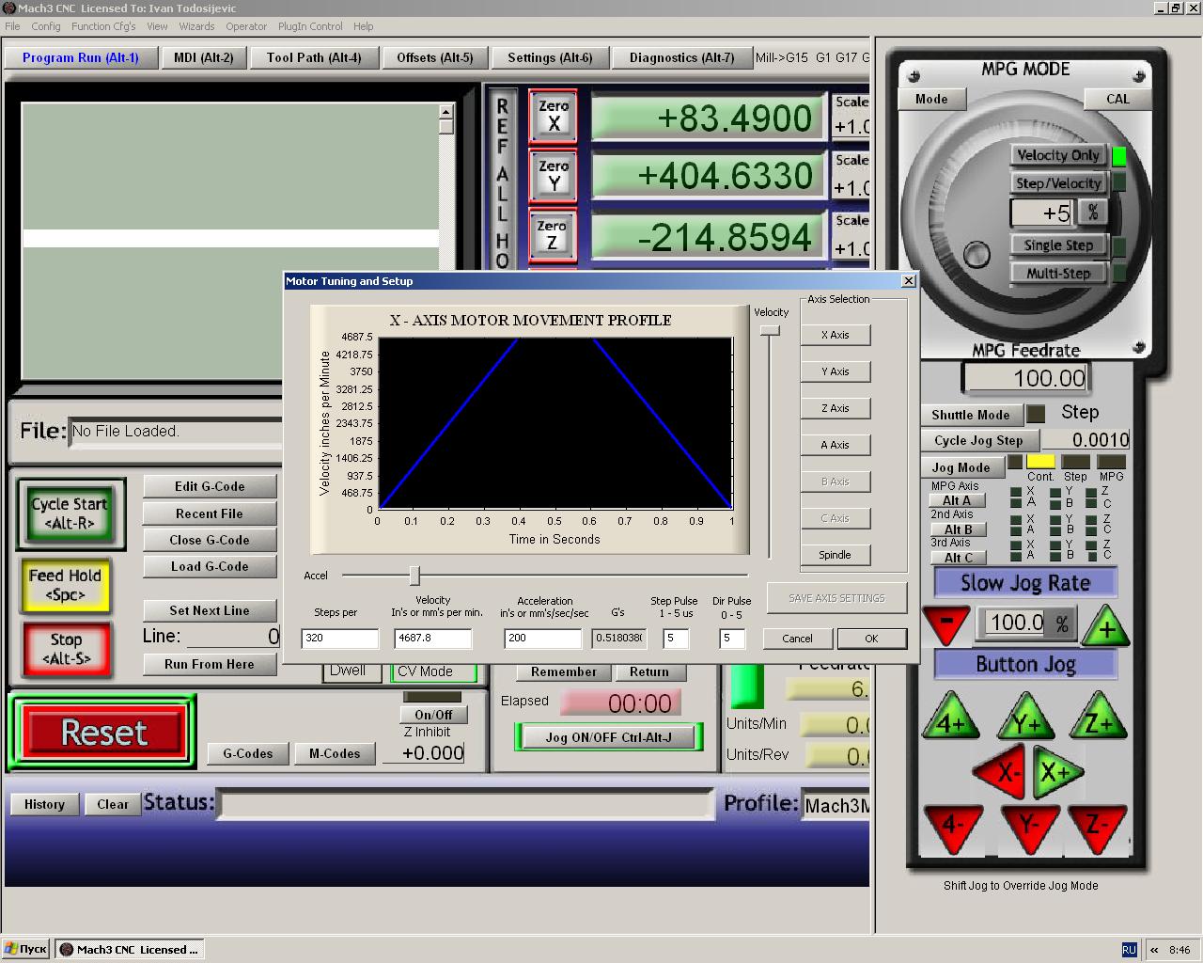Click the Zero X button
Viewport: 1203px width, 963px height.
pos(553,116)
